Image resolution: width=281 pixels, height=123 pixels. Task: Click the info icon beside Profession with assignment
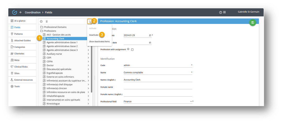(128, 49)
